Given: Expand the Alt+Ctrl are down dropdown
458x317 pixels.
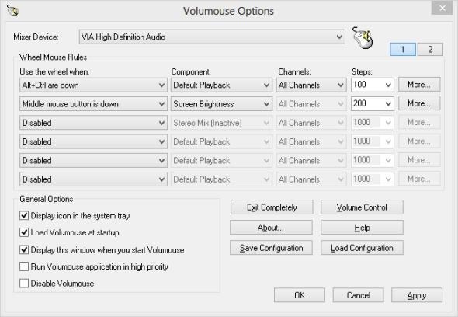Looking at the screenshot, I should (x=93, y=85).
